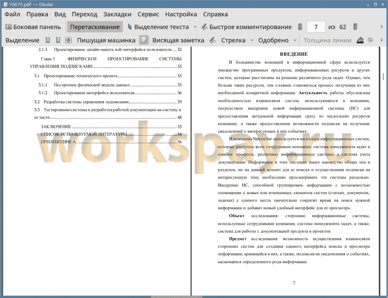Select the Одобрено stamp tool
The image size is (388, 298).
coord(273,40)
